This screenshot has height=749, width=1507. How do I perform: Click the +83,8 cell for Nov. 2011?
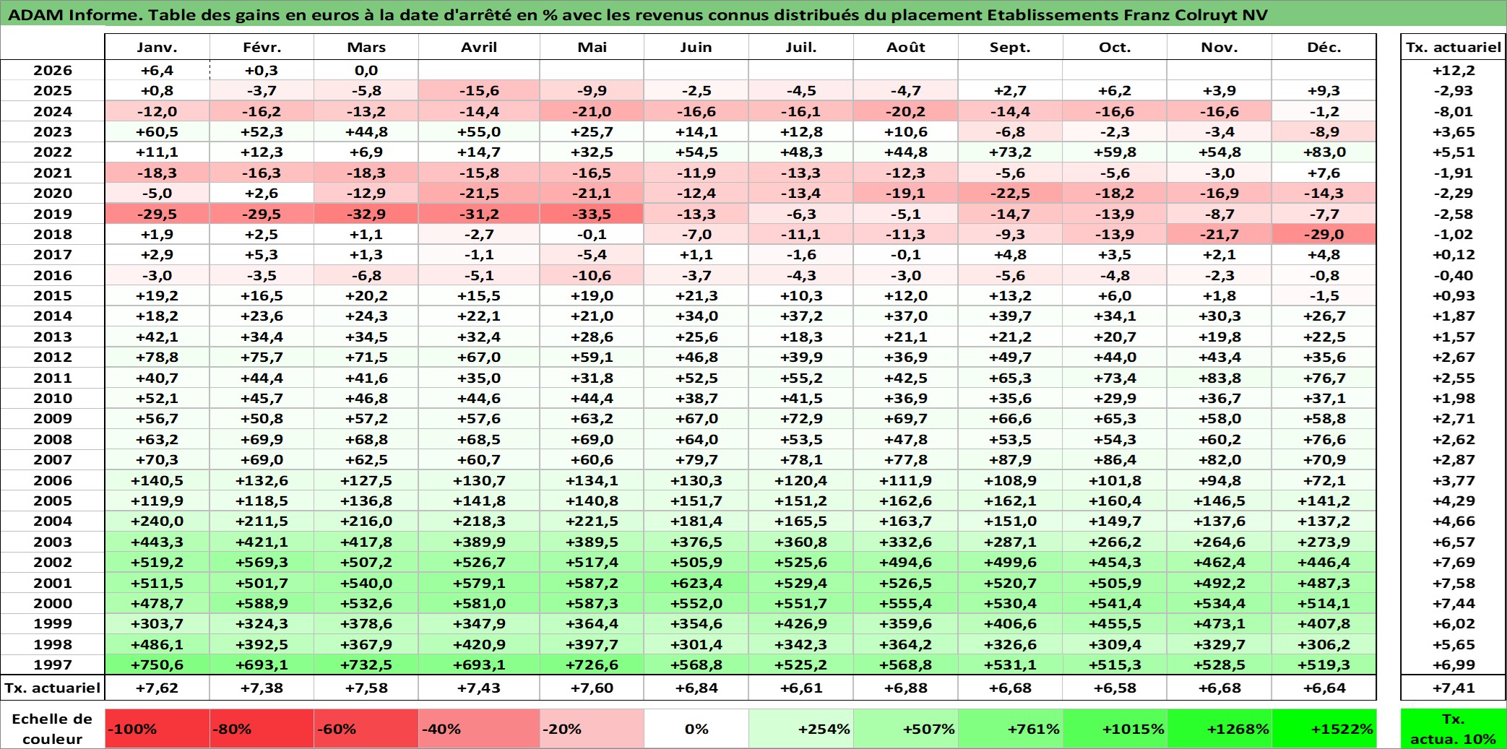click(1219, 378)
